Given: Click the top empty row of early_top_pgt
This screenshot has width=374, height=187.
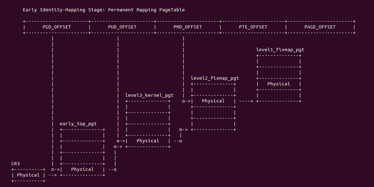Looking at the screenshot, I should tap(83, 135).
